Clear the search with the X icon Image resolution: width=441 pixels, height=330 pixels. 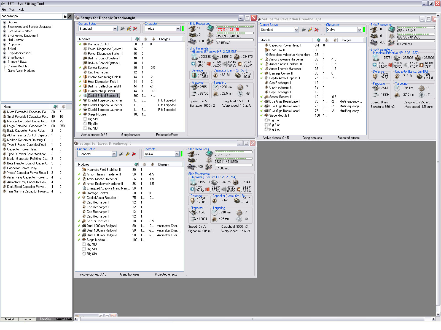click(x=70, y=16)
